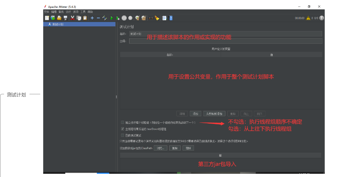Click 删除 button next to 浏览...
Viewport: 343px width, 177px height.
175,148
